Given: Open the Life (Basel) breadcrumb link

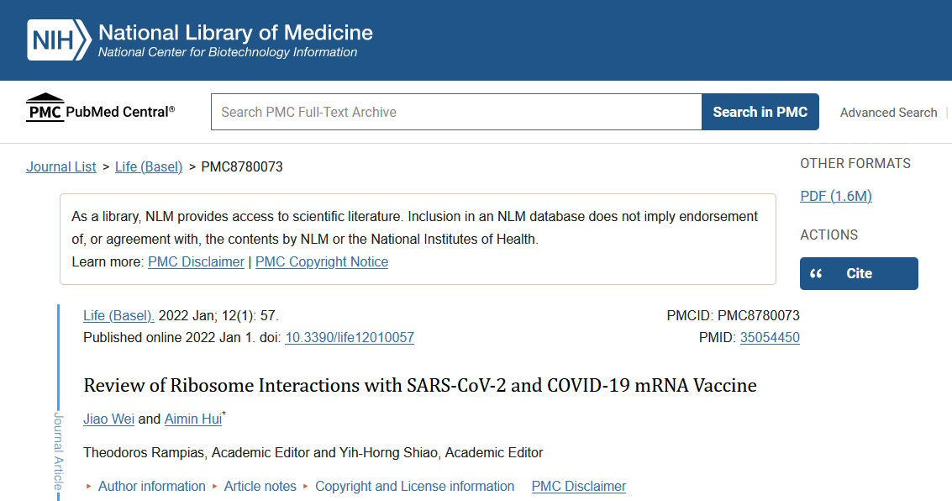Looking at the screenshot, I should point(149,167).
